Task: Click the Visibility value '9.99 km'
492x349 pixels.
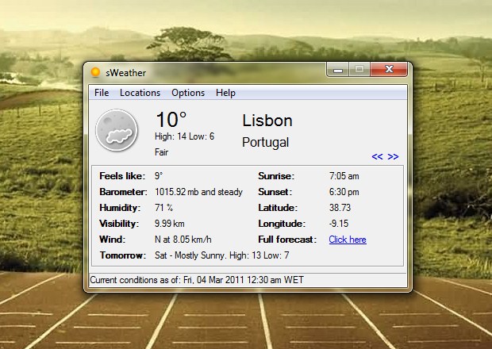Action: 170,224
